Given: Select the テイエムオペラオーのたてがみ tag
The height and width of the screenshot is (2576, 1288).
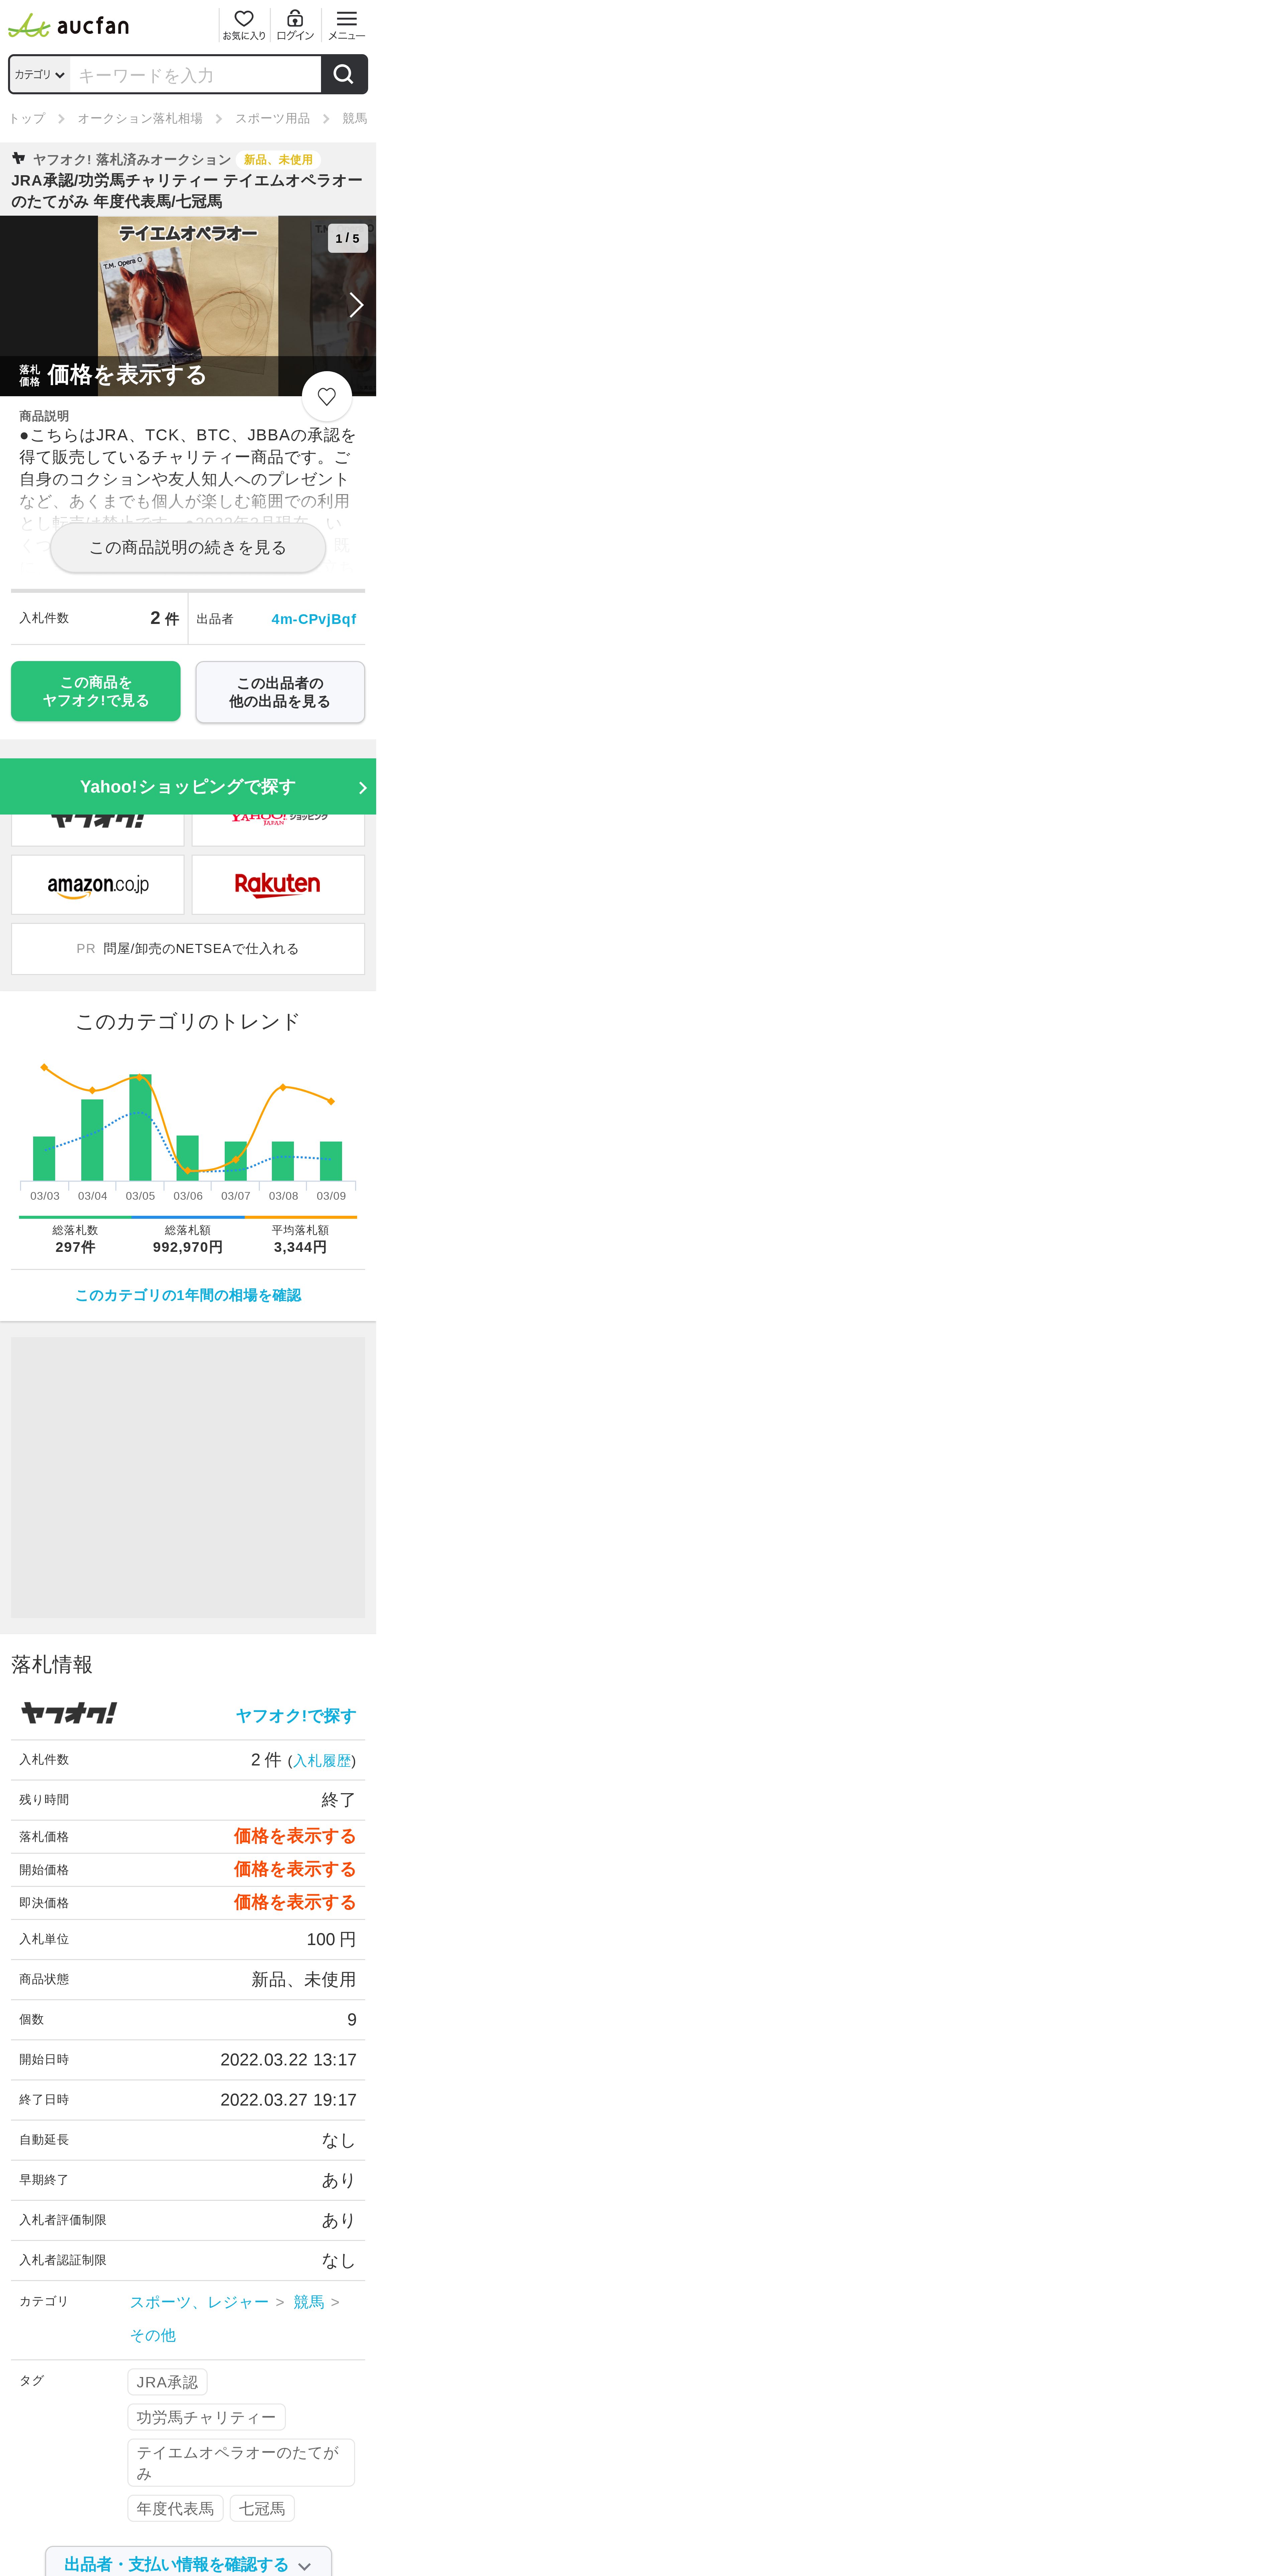Looking at the screenshot, I should [x=241, y=2463].
